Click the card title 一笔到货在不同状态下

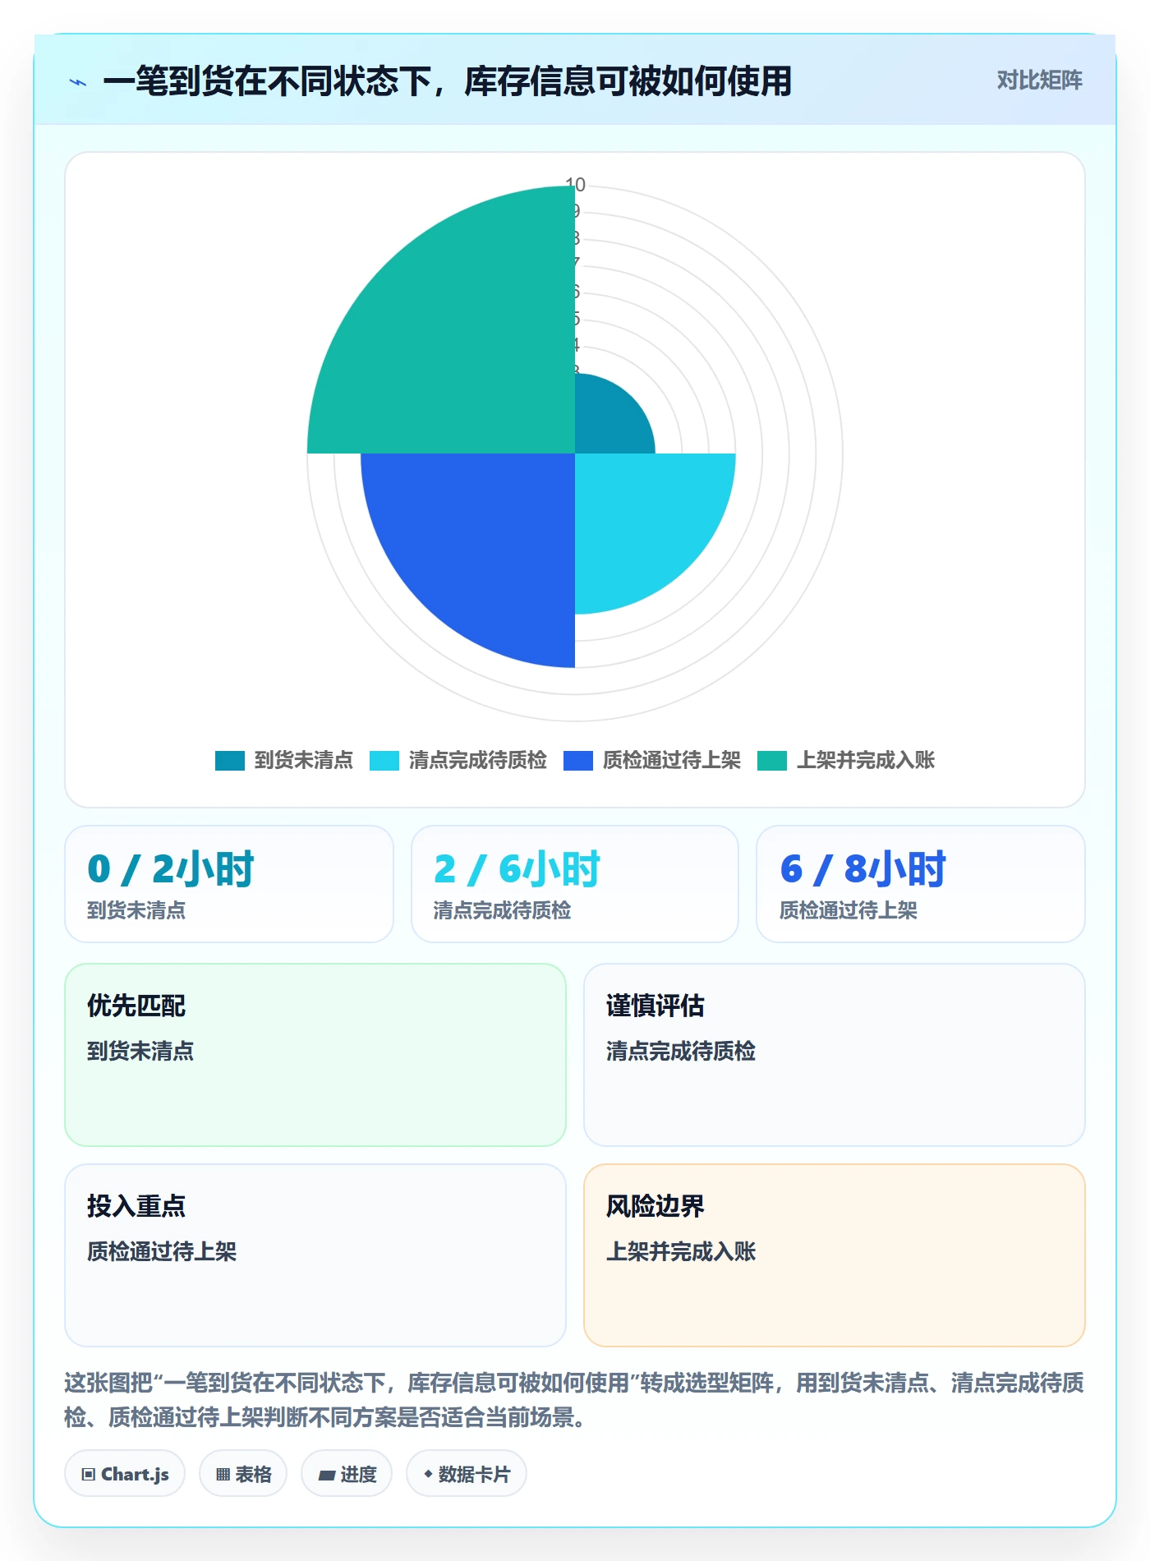click(447, 81)
